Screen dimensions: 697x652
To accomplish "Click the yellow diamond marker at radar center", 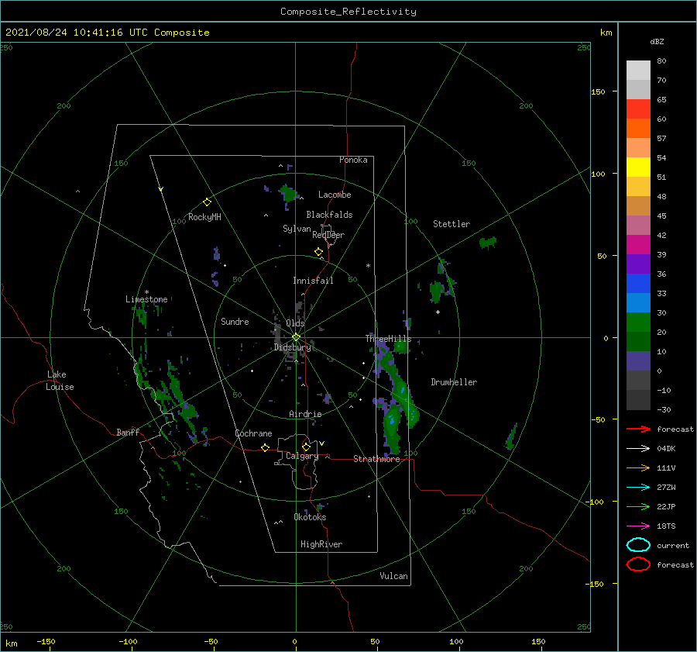I will (x=296, y=337).
